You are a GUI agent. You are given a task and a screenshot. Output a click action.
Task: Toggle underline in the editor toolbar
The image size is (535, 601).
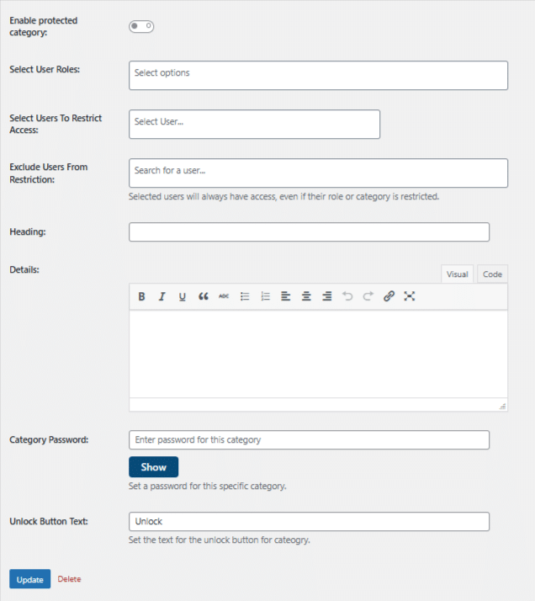[183, 296]
